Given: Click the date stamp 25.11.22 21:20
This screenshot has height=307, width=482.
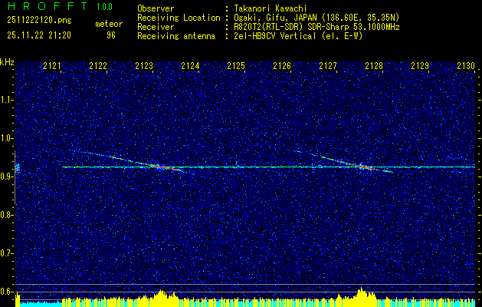Looking at the screenshot, I should (39, 35).
